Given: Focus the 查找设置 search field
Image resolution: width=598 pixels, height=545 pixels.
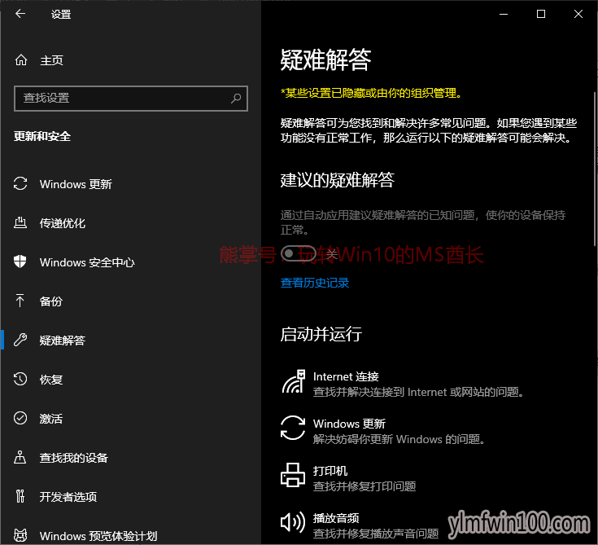Looking at the screenshot, I should point(131,99).
